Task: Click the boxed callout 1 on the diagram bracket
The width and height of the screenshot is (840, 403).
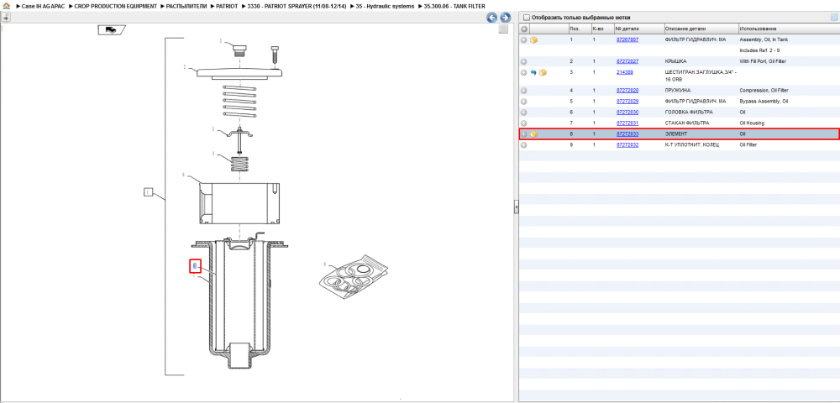Action: coord(149,192)
